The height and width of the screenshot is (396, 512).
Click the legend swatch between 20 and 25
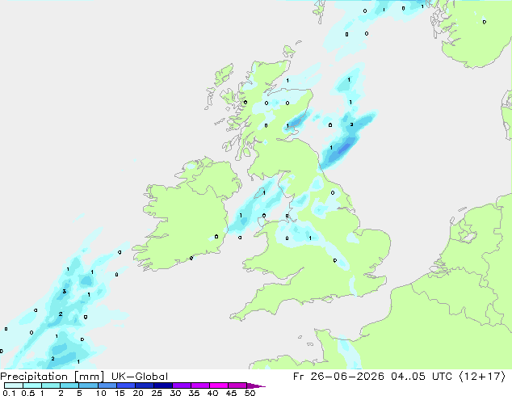[x=144, y=385]
